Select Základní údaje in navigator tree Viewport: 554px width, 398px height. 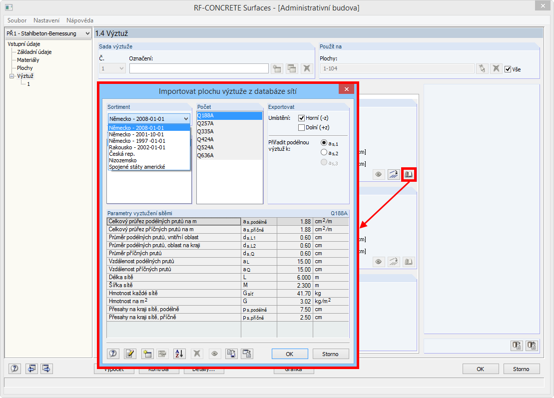pos(34,52)
